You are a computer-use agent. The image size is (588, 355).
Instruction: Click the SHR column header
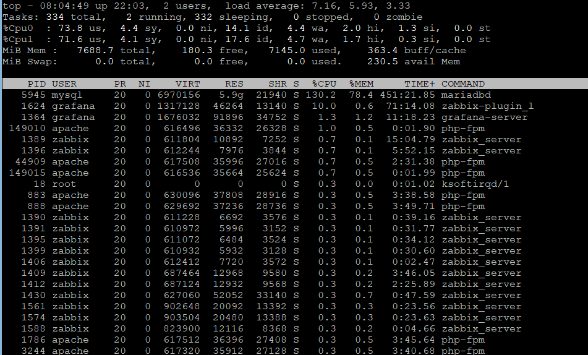click(278, 83)
